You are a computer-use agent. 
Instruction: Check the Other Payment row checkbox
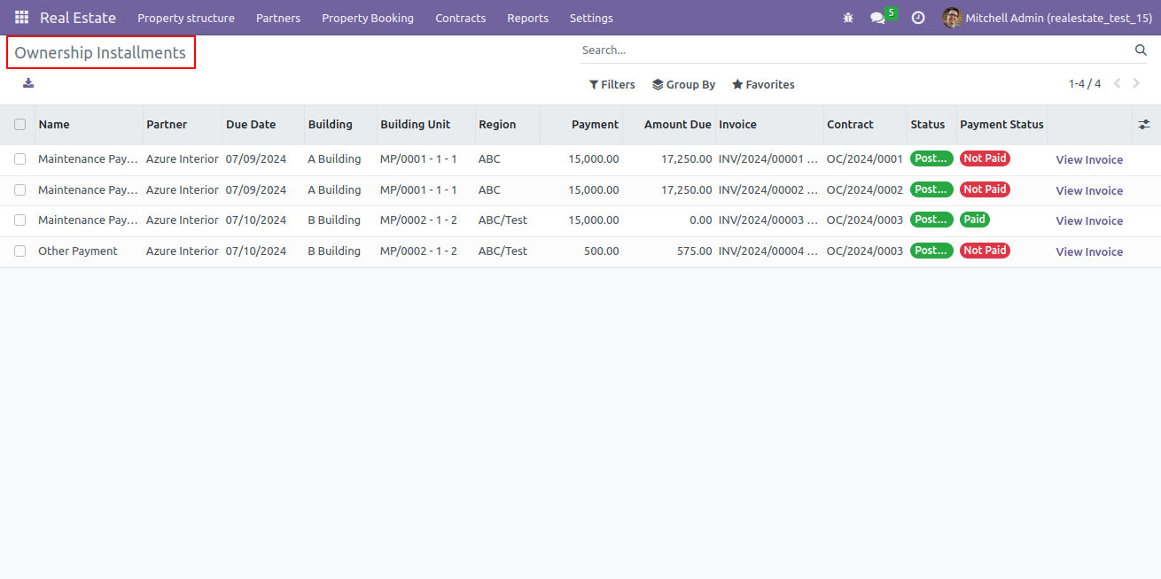click(19, 251)
